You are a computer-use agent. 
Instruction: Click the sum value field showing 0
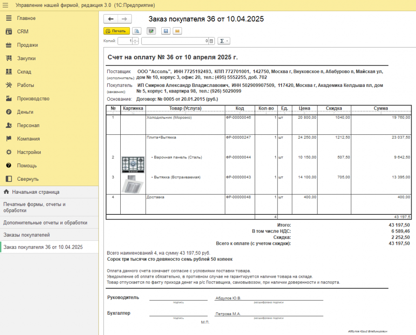click(175, 41)
